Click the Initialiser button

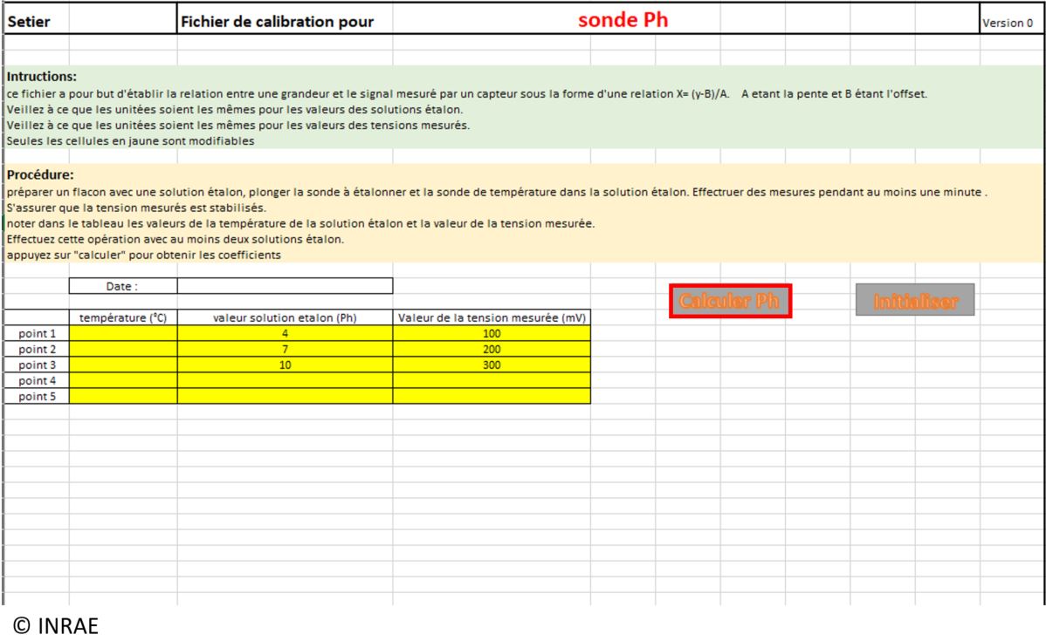914,301
